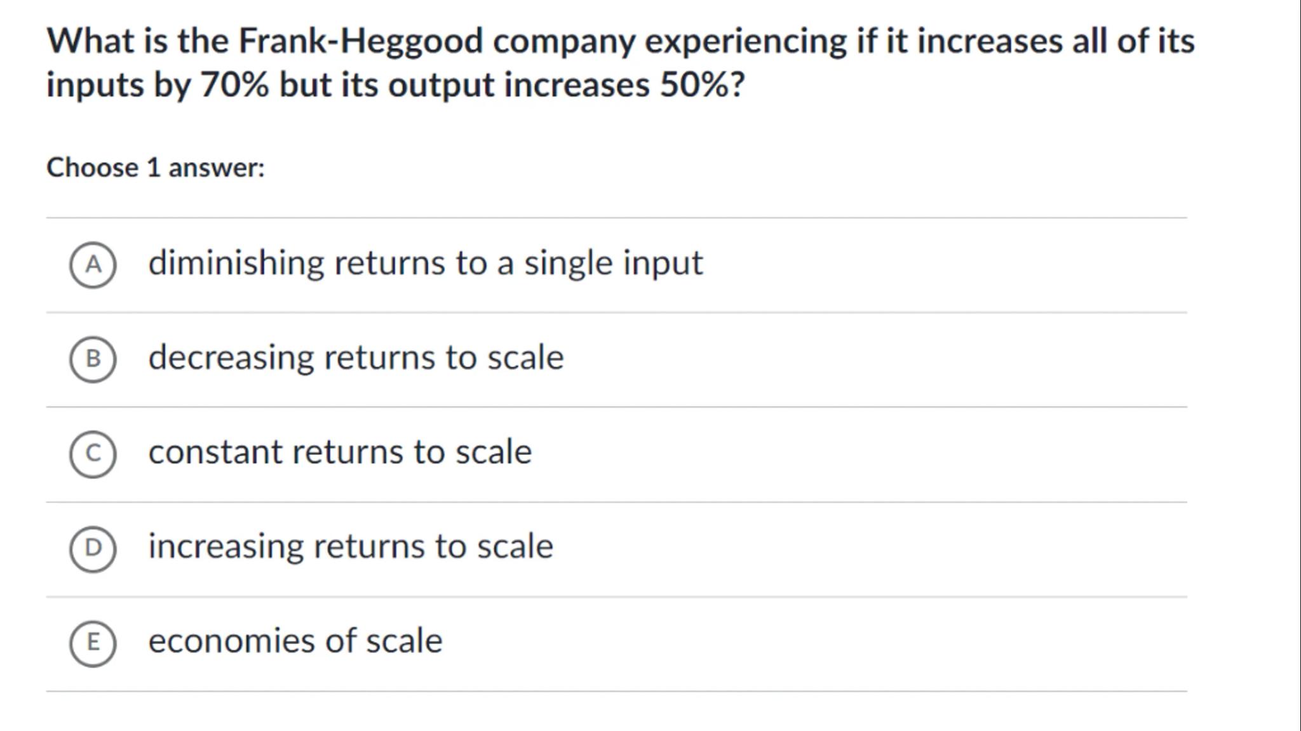This screenshot has height=731, width=1301.
Task: Choose answer text 'diminishing returns to a single input'
Action: (x=425, y=263)
